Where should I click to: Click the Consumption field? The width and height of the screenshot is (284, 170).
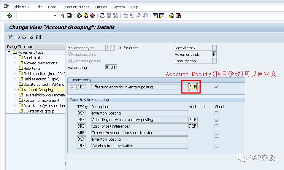click(x=214, y=61)
